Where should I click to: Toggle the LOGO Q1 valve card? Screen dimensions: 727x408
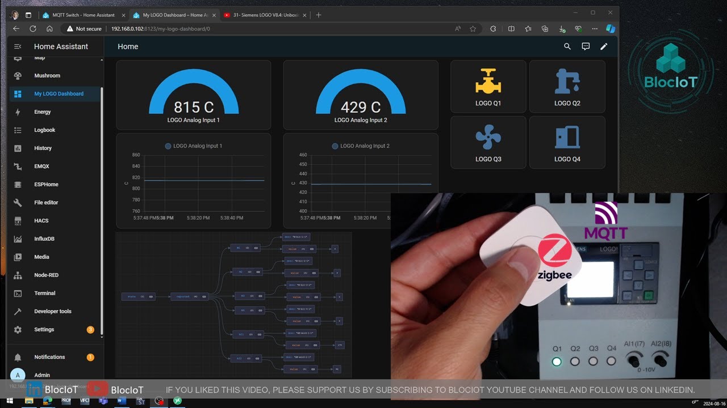[x=488, y=87]
